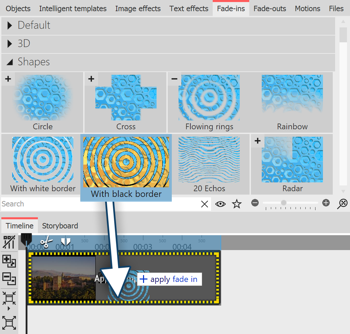350x334 pixels.
Task: Toggle the eye preview visibility icon
Action: (220, 204)
